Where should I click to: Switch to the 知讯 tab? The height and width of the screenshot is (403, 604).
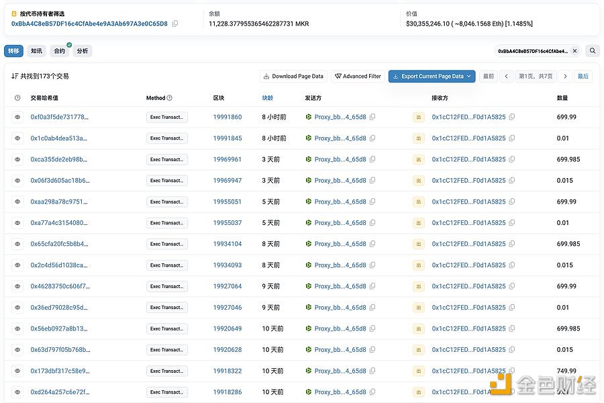tap(37, 51)
